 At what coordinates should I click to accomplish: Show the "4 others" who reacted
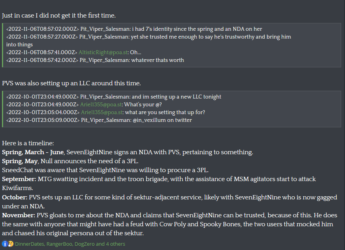[x=115, y=244]
